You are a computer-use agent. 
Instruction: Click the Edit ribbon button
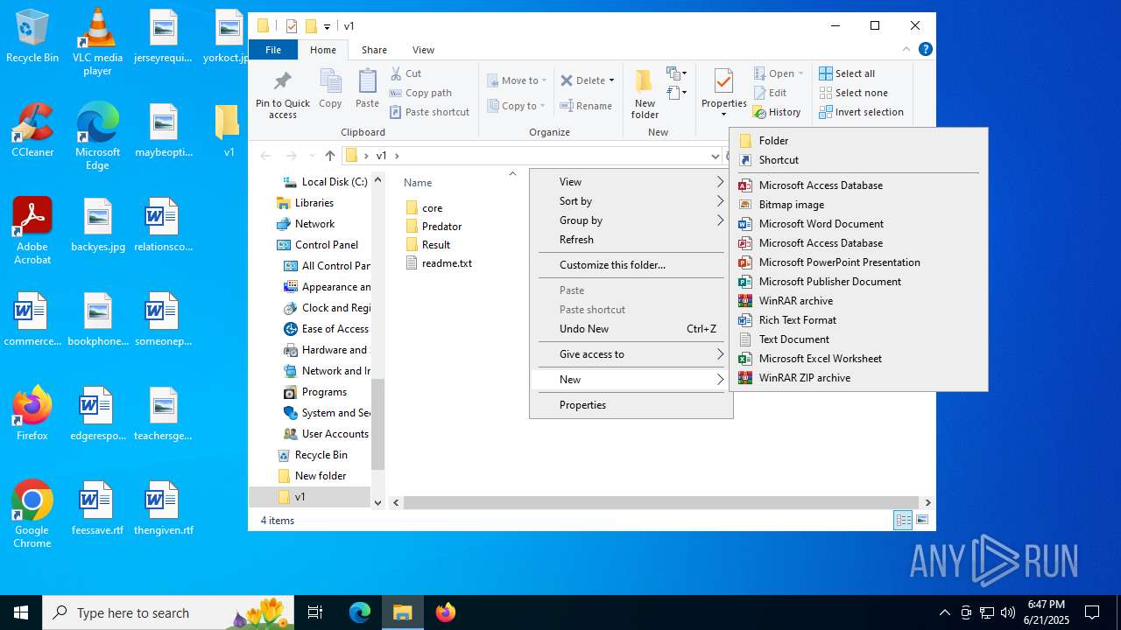click(x=770, y=93)
